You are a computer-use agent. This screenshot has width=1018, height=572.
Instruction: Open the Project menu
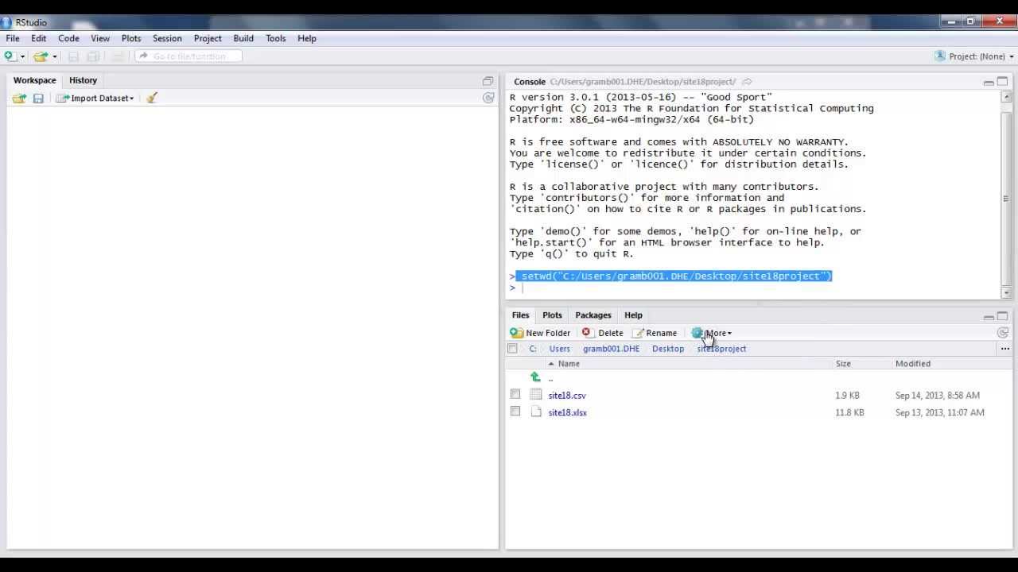click(208, 38)
